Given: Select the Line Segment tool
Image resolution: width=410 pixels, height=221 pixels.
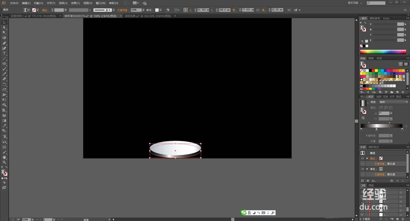Looking at the screenshot, I should click(x=4, y=59).
